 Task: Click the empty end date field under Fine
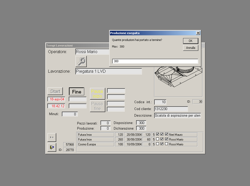click(x=78, y=99)
